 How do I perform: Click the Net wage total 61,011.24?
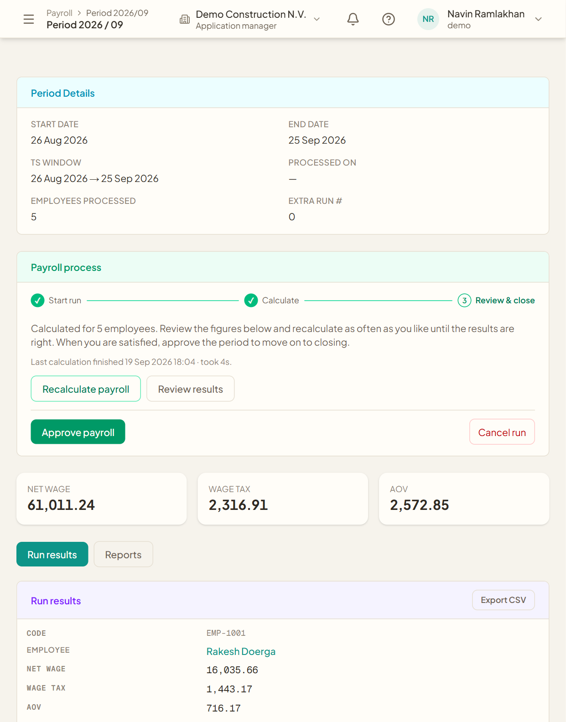(61, 505)
